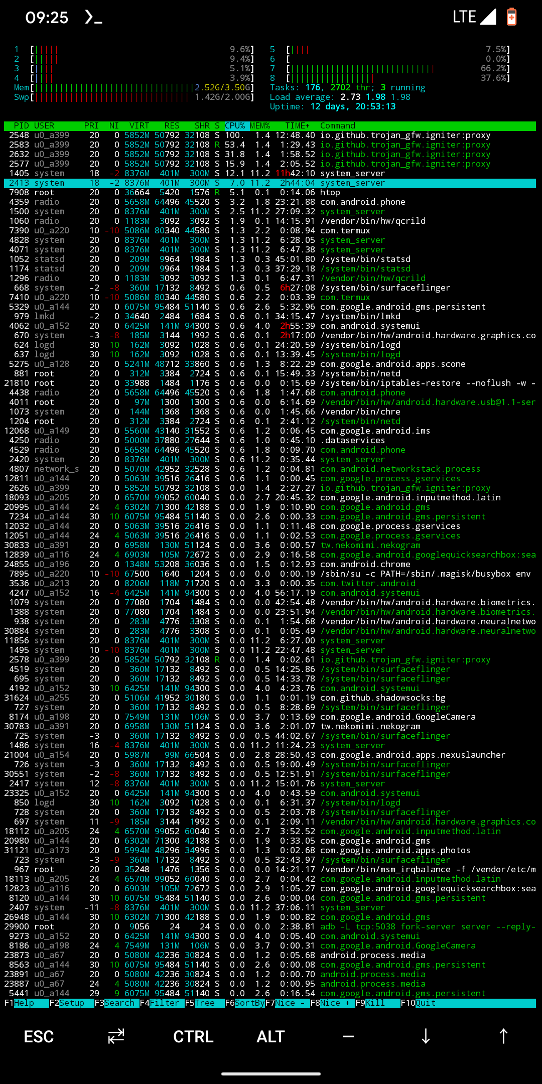This screenshot has width=542, height=1084.
Task: Tap the dash key in extra keys row
Action: 348,1036
